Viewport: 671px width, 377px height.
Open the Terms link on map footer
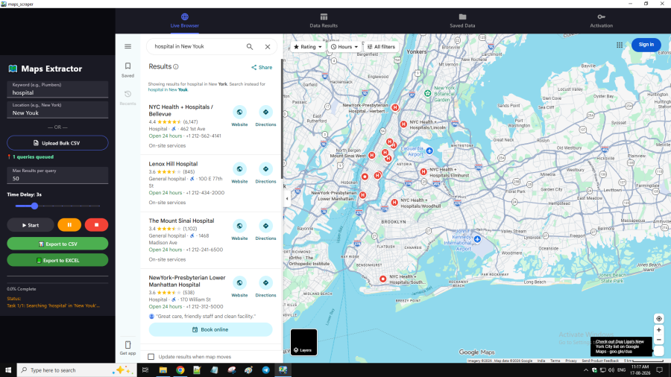click(x=555, y=361)
